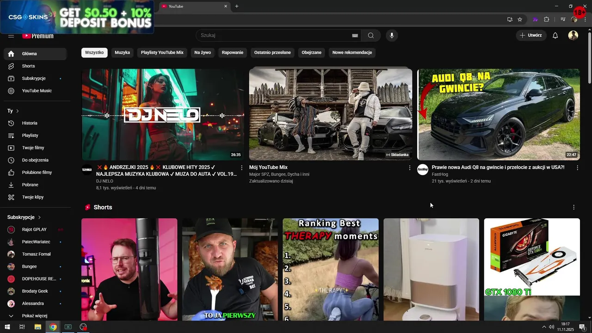Select the Muzyka filter chip
Screen dimensions: 592x333
122,53
